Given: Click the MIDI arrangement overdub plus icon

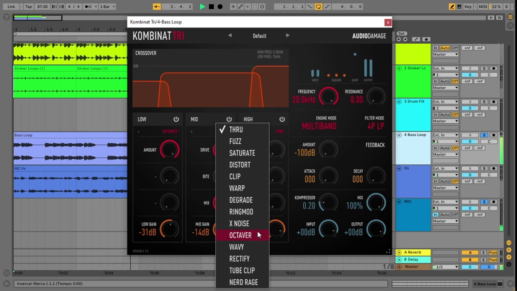Looking at the screenshot, I should tap(233, 6).
